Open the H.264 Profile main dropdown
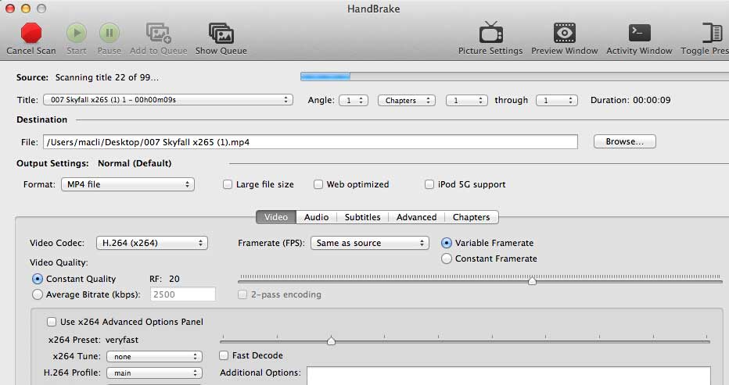The height and width of the screenshot is (385, 729). [x=154, y=373]
